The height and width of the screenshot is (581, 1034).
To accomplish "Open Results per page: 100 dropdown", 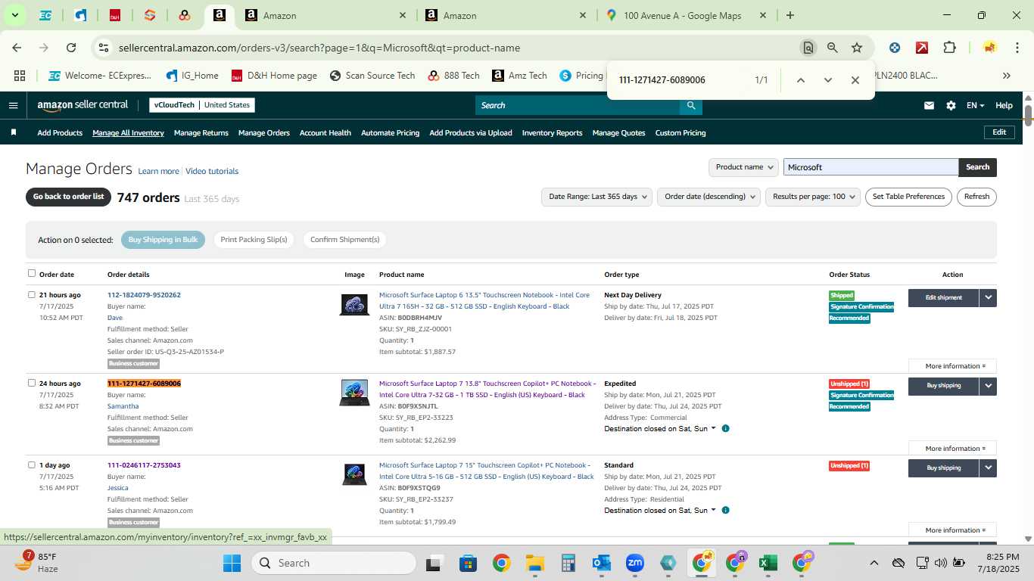I will click(x=813, y=197).
